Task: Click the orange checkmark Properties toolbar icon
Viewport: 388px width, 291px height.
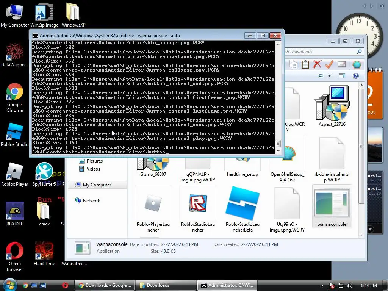Action: (329, 64)
